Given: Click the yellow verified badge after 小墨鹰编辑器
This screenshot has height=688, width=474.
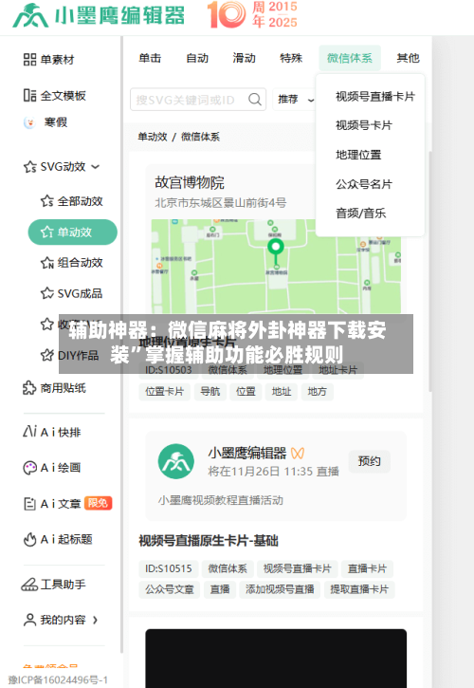Looking at the screenshot, I should 298,453.
